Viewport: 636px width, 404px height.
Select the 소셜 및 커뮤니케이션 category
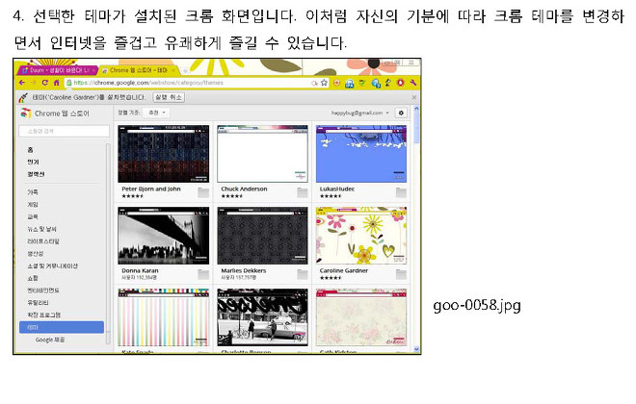pos(52,265)
